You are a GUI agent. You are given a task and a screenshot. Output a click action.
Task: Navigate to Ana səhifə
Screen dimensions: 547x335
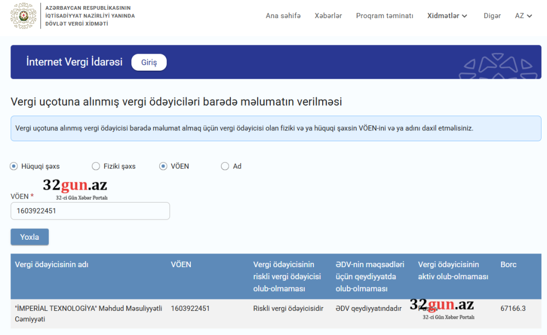[x=283, y=16]
